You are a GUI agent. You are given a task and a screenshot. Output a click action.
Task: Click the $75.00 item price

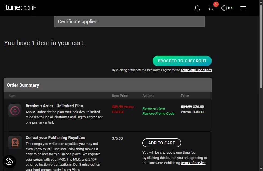pyautogui.click(x=117, y=138)
